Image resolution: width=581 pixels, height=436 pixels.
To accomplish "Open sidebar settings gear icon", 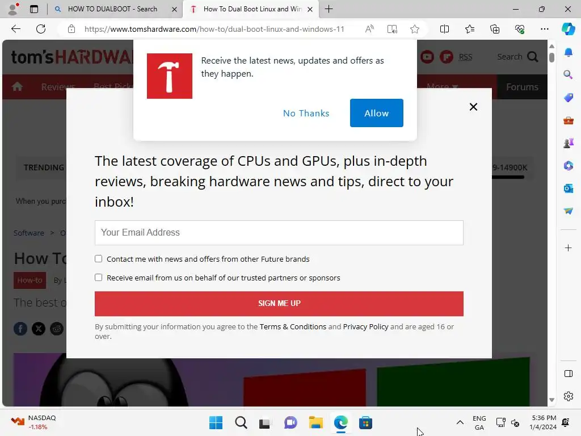I will 568,396.
